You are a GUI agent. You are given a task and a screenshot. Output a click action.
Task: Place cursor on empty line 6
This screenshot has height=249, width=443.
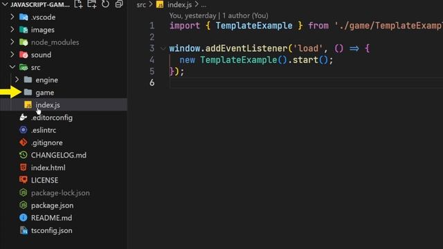point(306,83)
